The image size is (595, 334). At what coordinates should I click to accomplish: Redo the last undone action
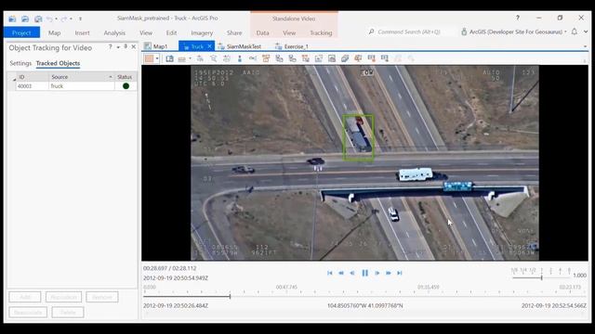(x=64, y=19)
